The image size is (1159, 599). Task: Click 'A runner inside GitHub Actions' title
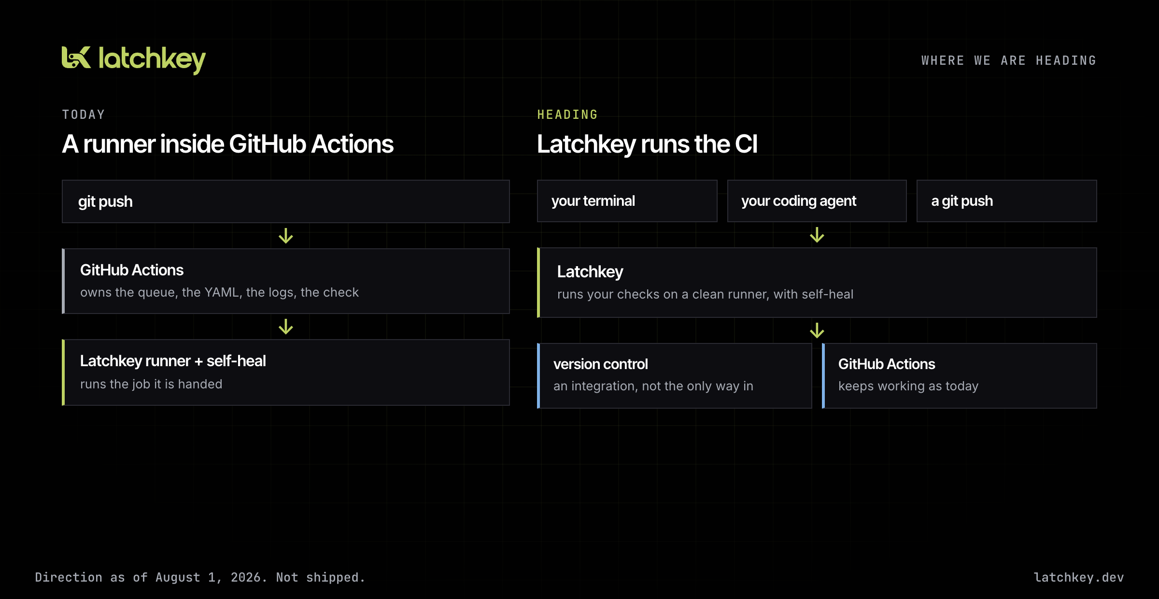coord(227,144)
